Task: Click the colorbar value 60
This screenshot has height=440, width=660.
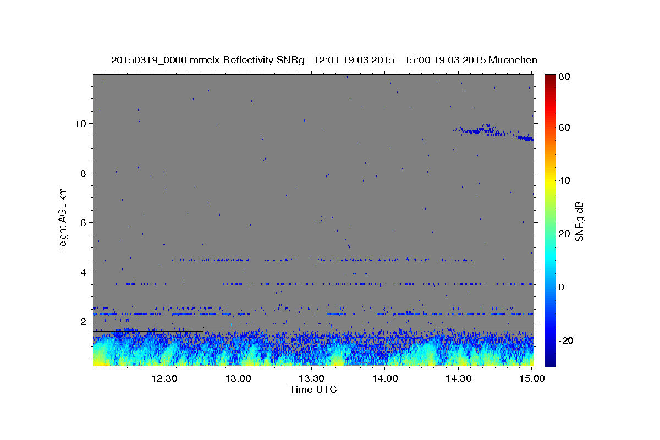Action: pyautogui.click(x=564, y=128)
